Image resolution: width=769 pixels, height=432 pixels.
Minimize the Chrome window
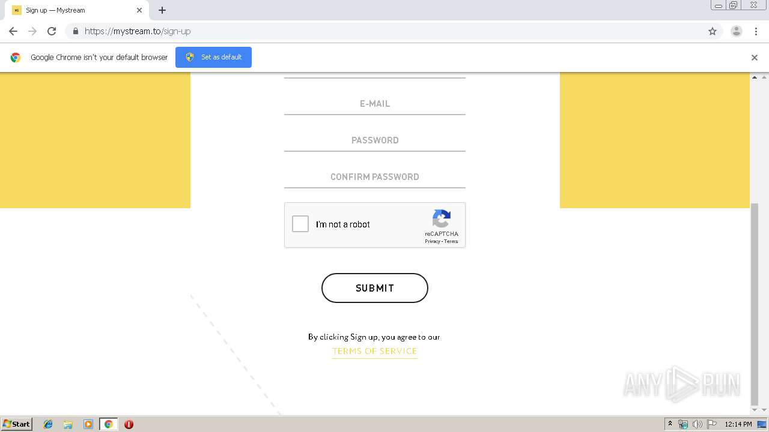pyautogui.click(x=719, y=5)
